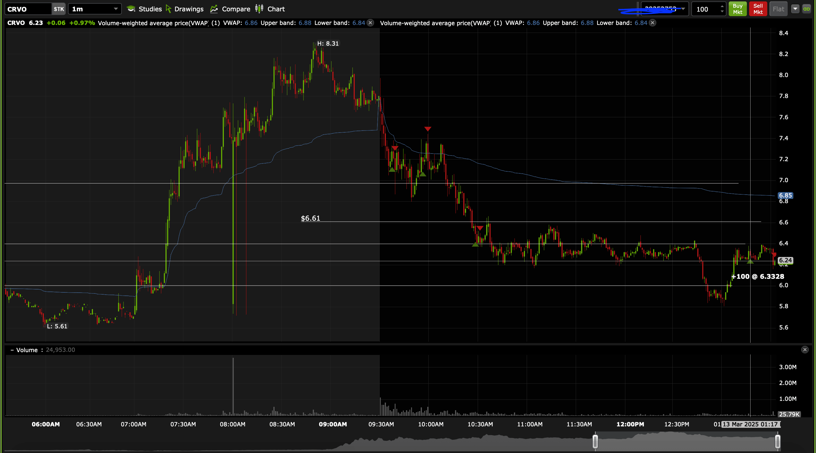
Task: Open the Drawings menu
Action: (185, 9)
